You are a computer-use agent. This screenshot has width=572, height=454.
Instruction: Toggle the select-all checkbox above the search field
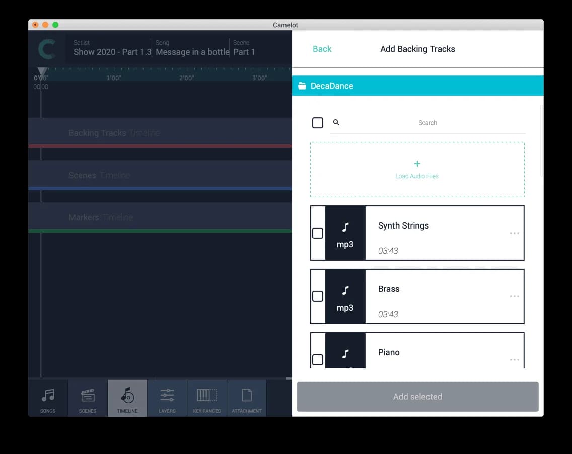pyautogui.click(x=318, y=122)
